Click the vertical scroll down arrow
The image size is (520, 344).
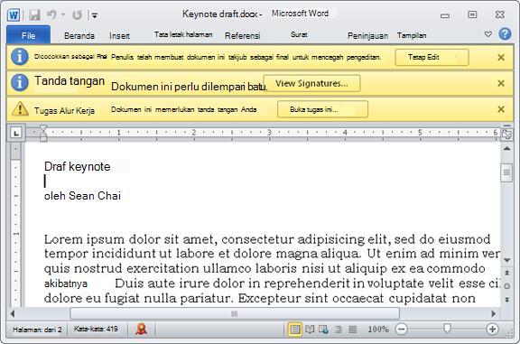click(506, 260)
